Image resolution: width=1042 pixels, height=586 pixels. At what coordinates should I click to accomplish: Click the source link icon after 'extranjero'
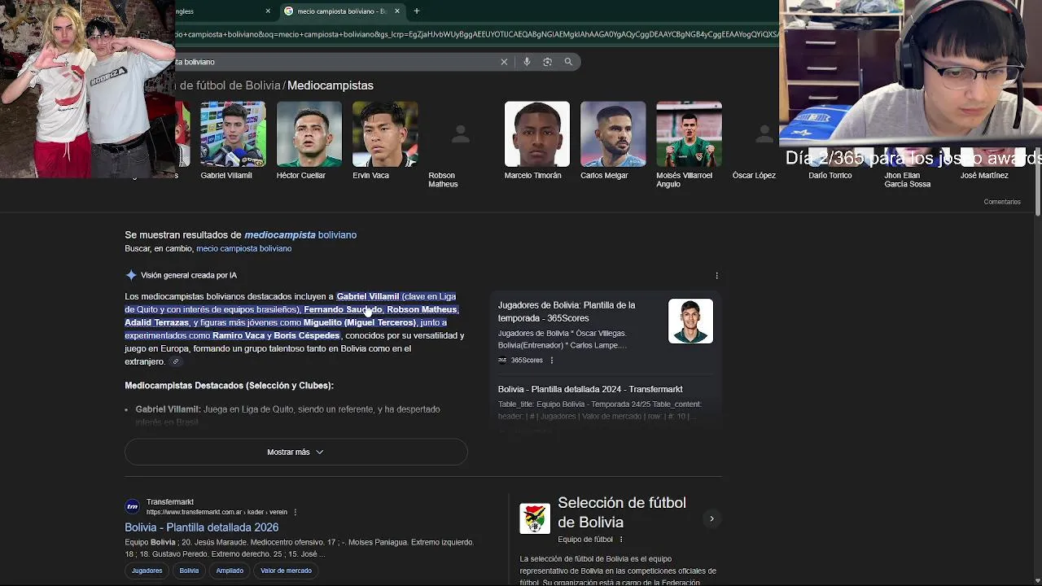point(175,362)
